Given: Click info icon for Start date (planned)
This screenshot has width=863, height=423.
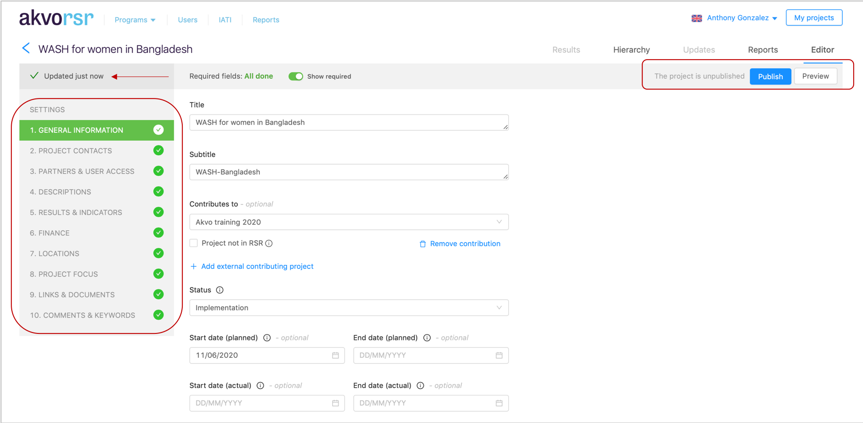Looking at the screenshot, I should click(x=267, y=338).
